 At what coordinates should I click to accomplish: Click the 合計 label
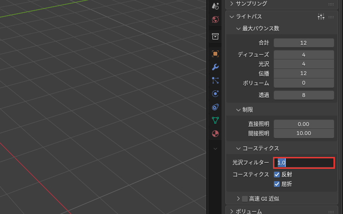(x=264, y=43)
